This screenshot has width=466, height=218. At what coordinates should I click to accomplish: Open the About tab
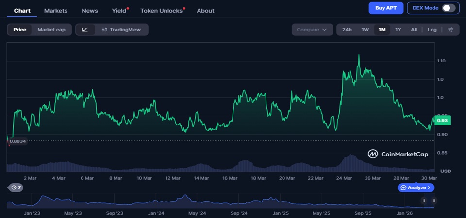(205, 11)
